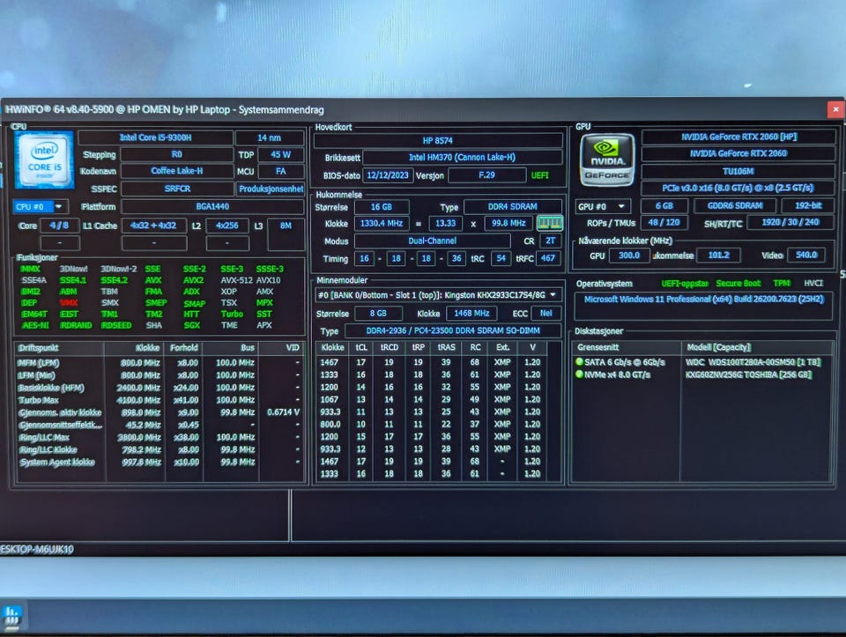Click the BIOS date 12/12/2023 field
Image resolution: width=846 pixels, height=637 pixels.
388,175
